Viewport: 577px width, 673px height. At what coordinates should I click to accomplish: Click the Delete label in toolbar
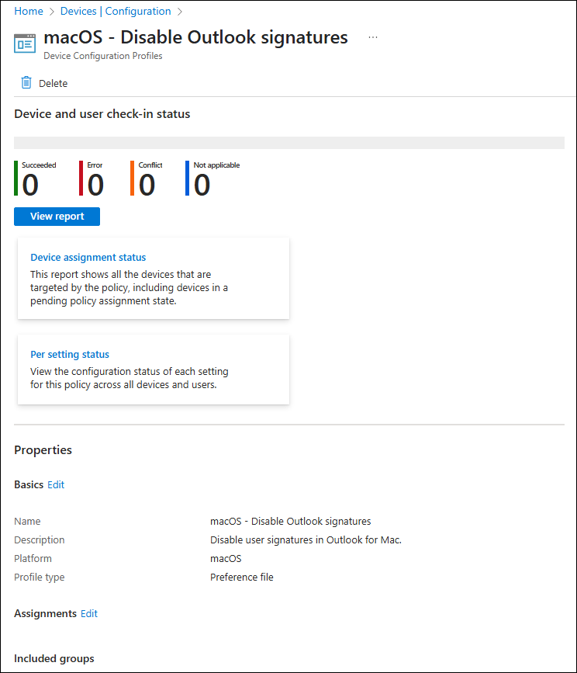coord(54,83)
